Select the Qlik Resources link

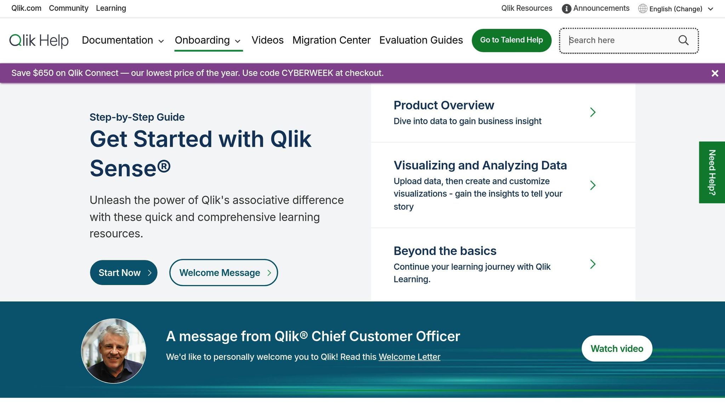(526, 8)
